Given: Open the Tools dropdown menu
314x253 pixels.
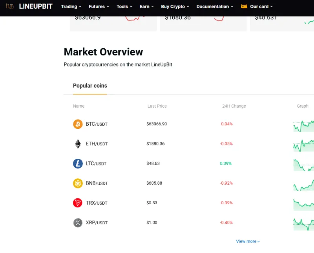Looking at the screenshot, I should click(x=124, y=6).
